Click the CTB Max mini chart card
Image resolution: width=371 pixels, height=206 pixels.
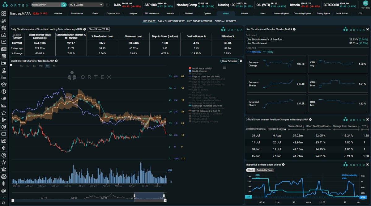[x=339, y=84]
